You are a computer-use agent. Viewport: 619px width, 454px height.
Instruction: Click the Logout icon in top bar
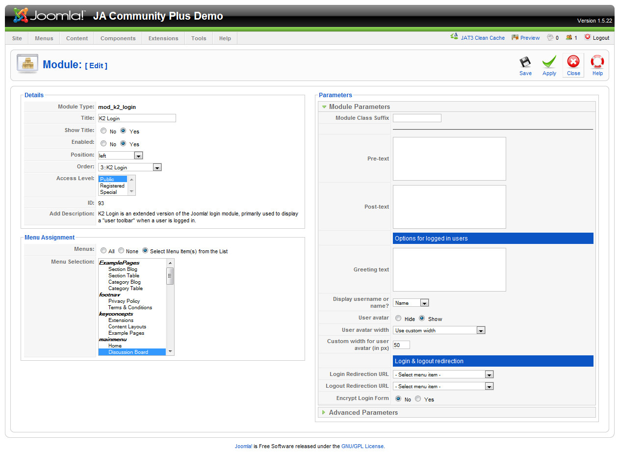[x=588, y=37]
